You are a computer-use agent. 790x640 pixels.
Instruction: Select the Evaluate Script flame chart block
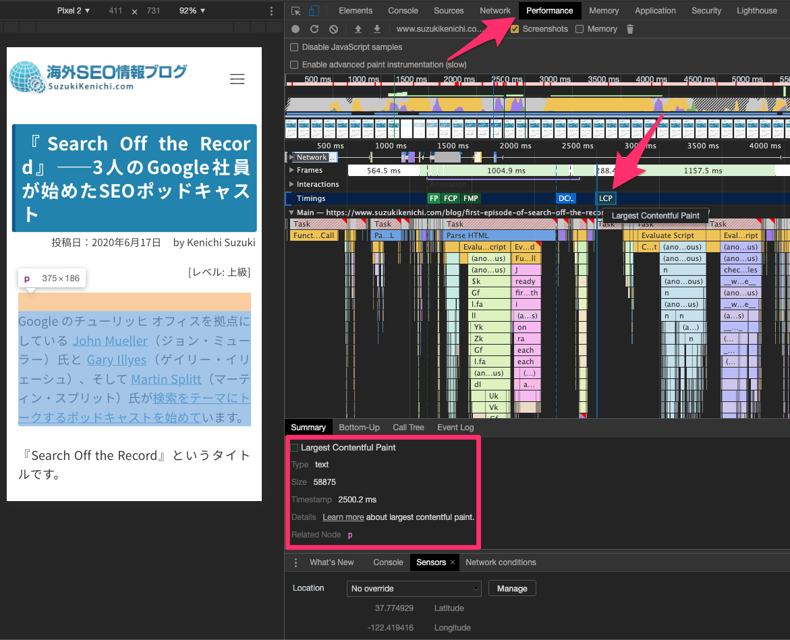671,235
